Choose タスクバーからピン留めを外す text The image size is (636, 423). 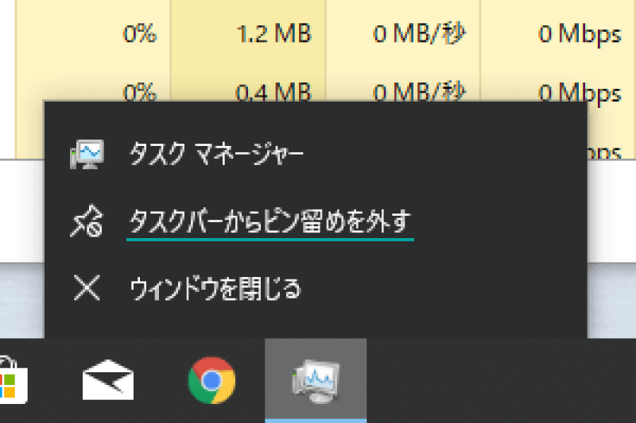[270, 221]
